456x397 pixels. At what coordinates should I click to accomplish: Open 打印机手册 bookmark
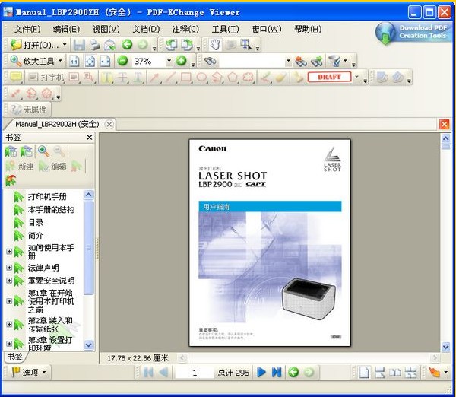(47, 197)
